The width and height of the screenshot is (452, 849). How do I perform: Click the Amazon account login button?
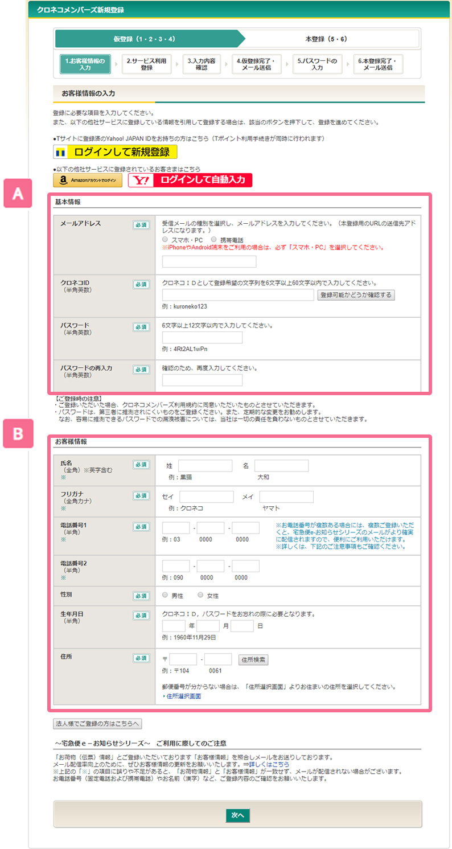88,181
